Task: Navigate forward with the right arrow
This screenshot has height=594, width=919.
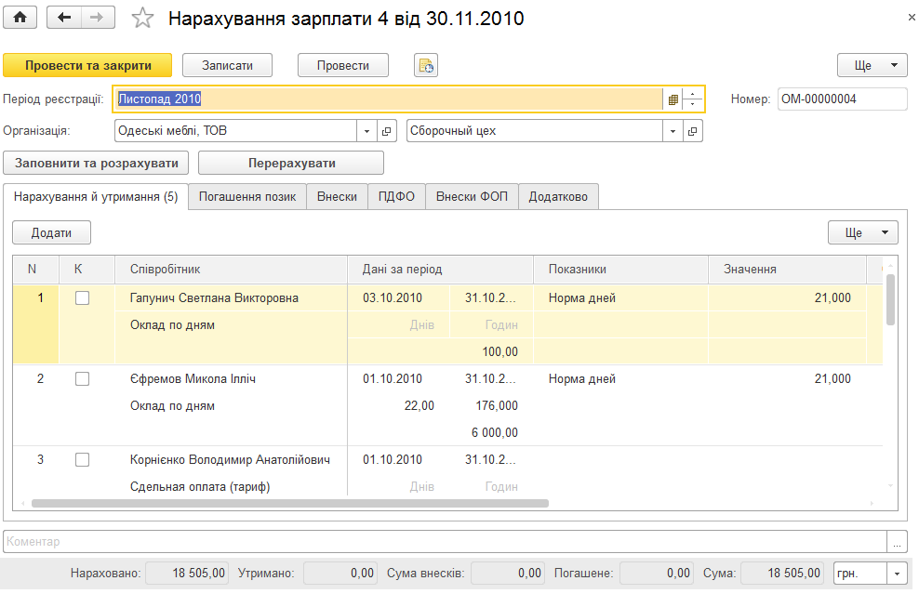Action: (98, 18)
